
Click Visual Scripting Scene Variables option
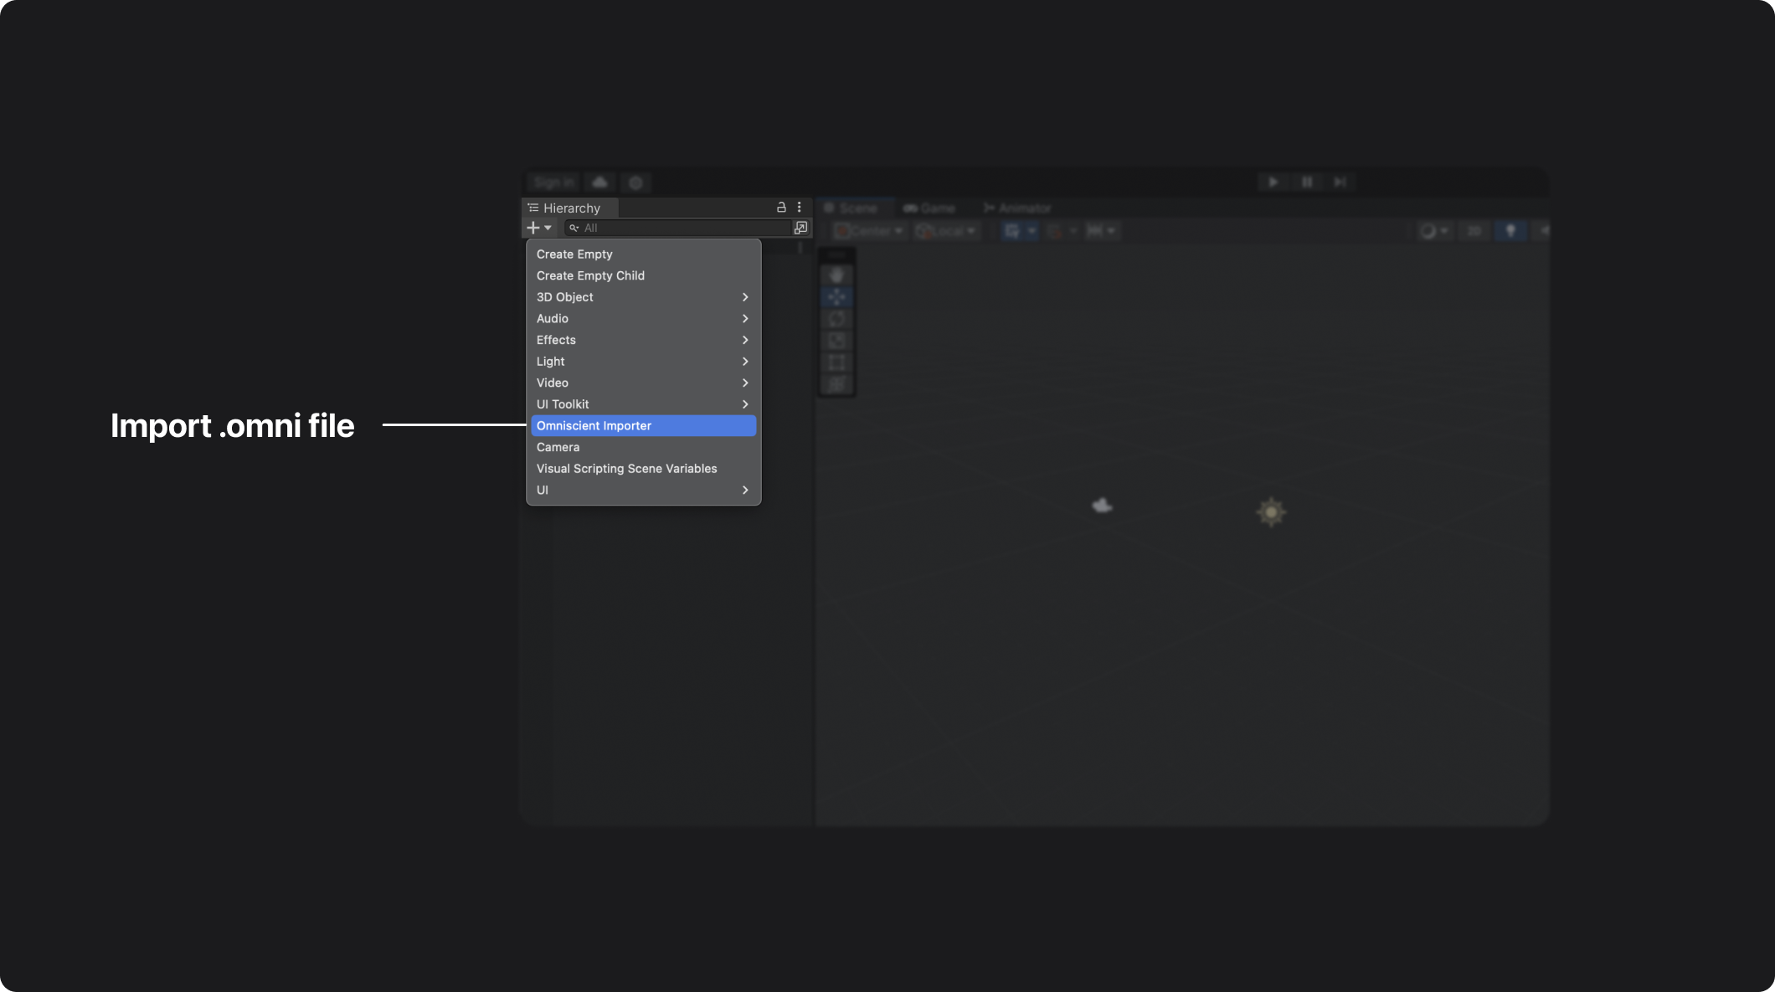626,469
